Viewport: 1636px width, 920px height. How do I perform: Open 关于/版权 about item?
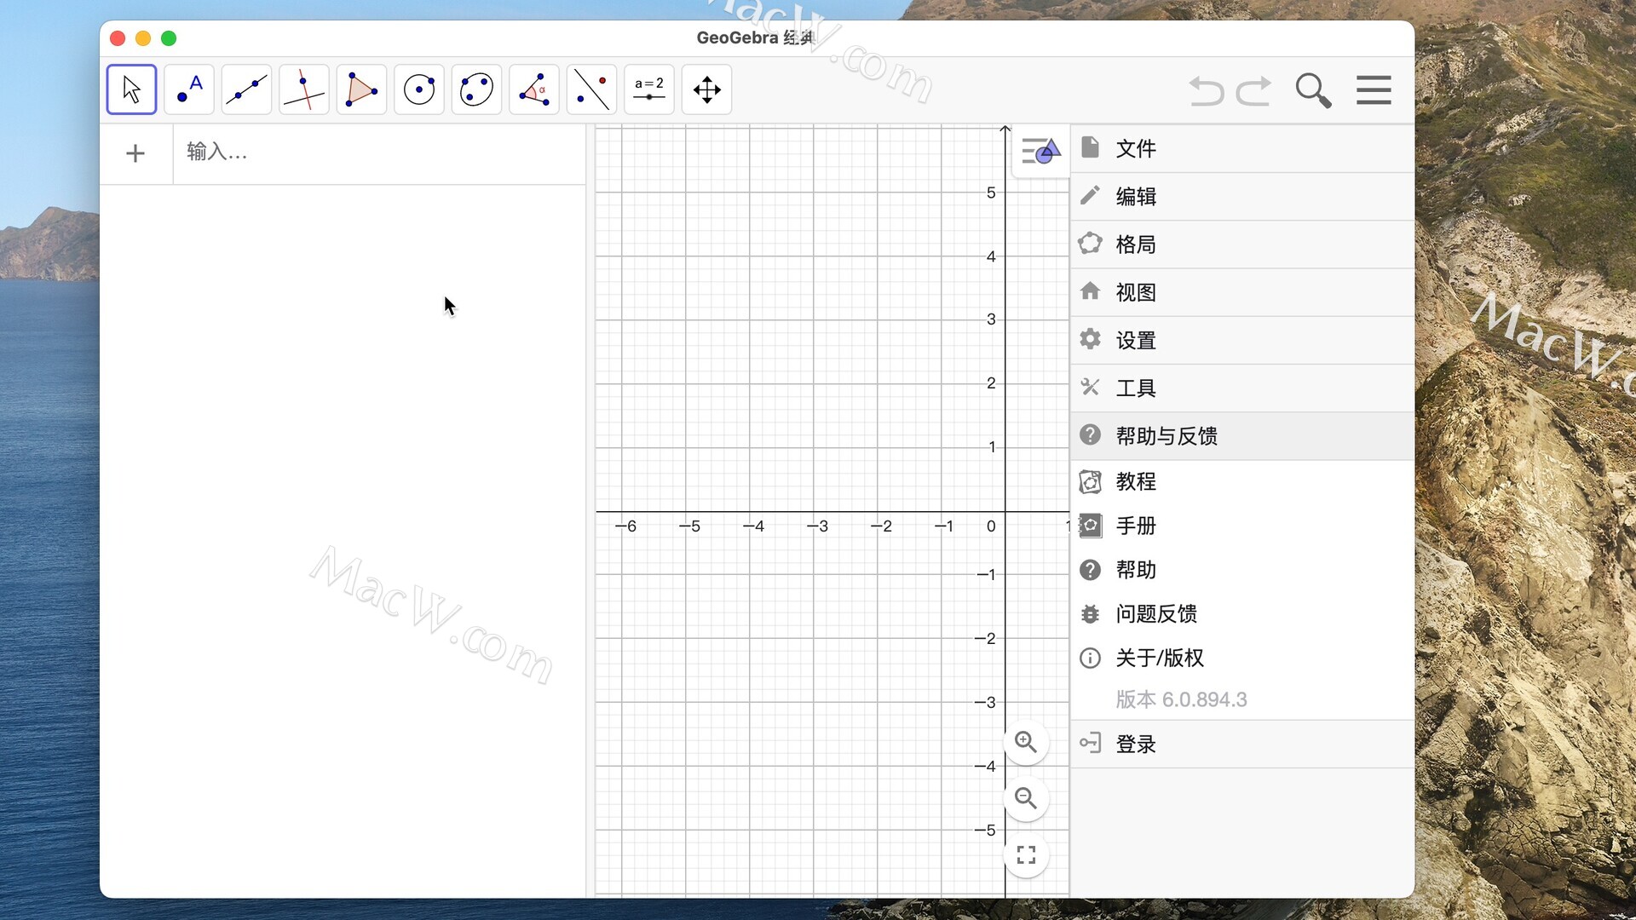1242,658
